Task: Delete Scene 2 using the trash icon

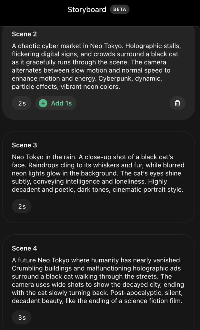Action: (x=177, y=103)
